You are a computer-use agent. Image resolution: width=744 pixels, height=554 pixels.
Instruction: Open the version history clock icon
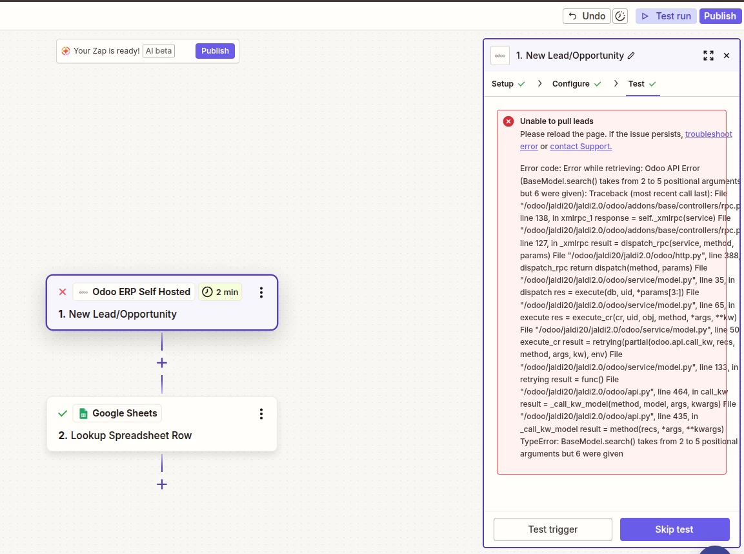[x=620, y=16]
